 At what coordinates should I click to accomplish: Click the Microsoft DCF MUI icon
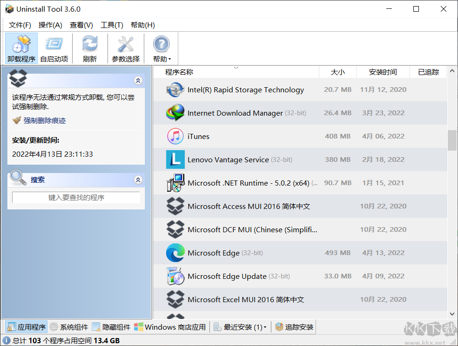(x=175, y=229)
